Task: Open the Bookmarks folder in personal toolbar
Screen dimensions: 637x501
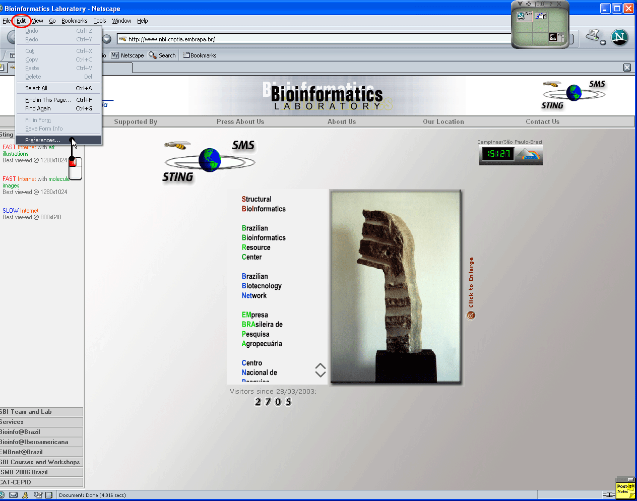Action: point(200,55)
